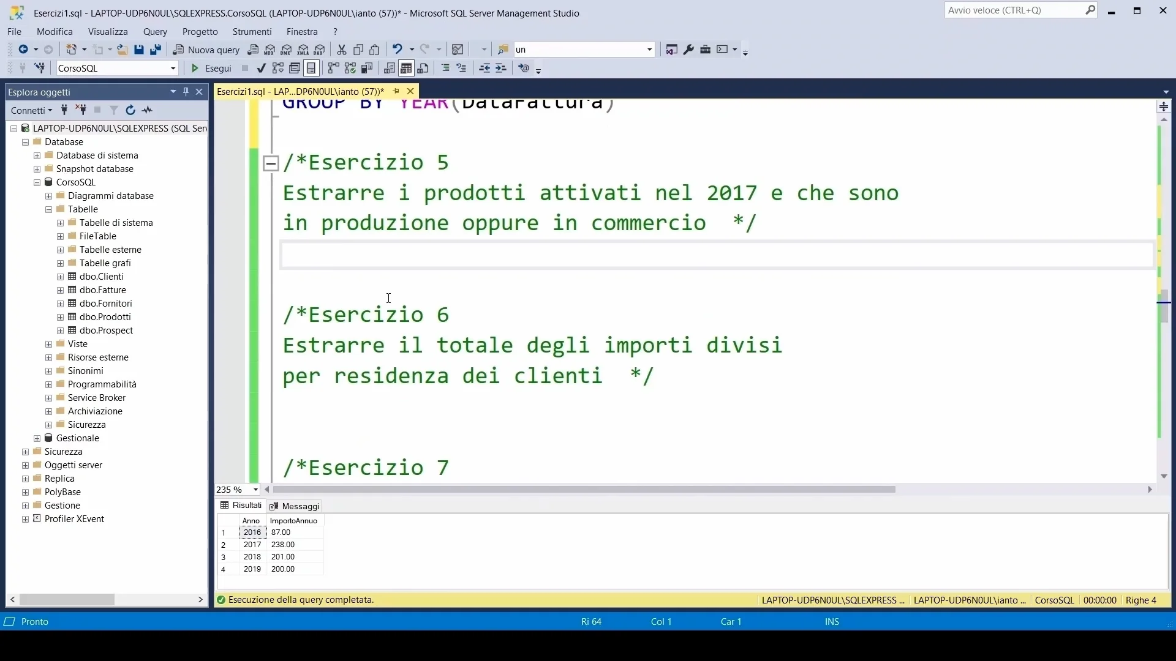
Task: Open the CorsoSQL database dropdown
Action: click(173, 69)
